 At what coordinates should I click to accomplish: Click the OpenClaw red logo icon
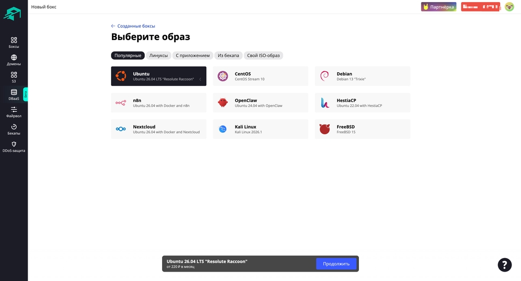[x=222, y=103]
